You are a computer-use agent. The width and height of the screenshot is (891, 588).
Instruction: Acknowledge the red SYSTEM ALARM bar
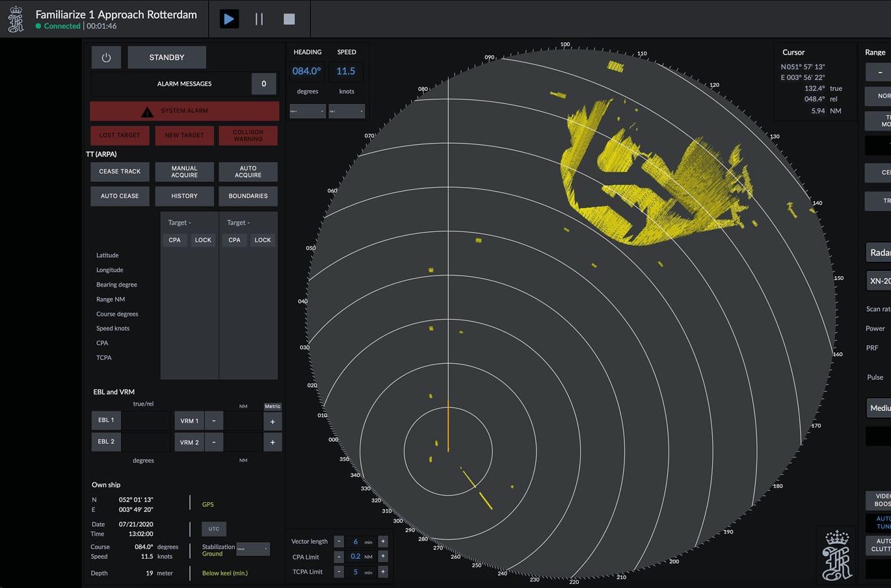pyautogui.click(x=184, y=110)
